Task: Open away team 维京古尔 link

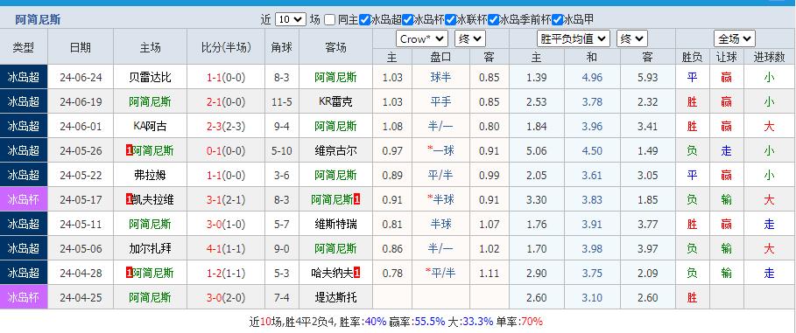Action: point(335,150)
